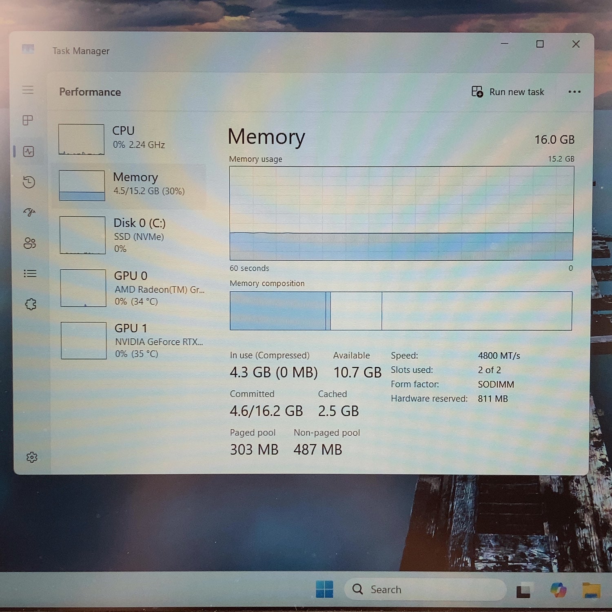The image size is (612, 612).
Task: Open Task Manager settings gear
Action: 32,457
